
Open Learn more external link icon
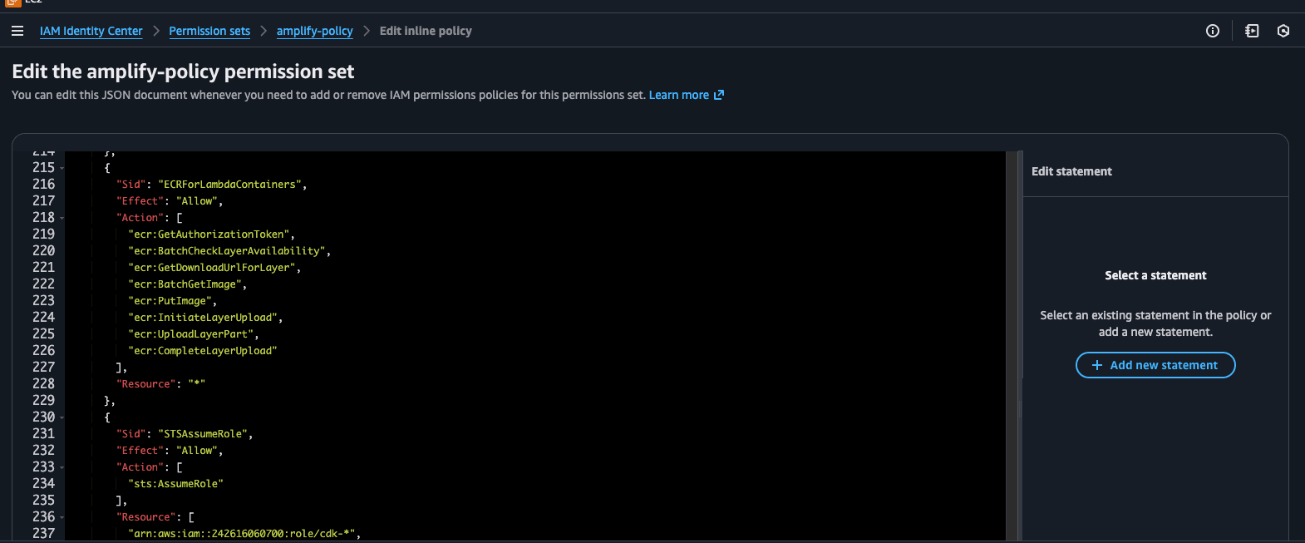719,95
